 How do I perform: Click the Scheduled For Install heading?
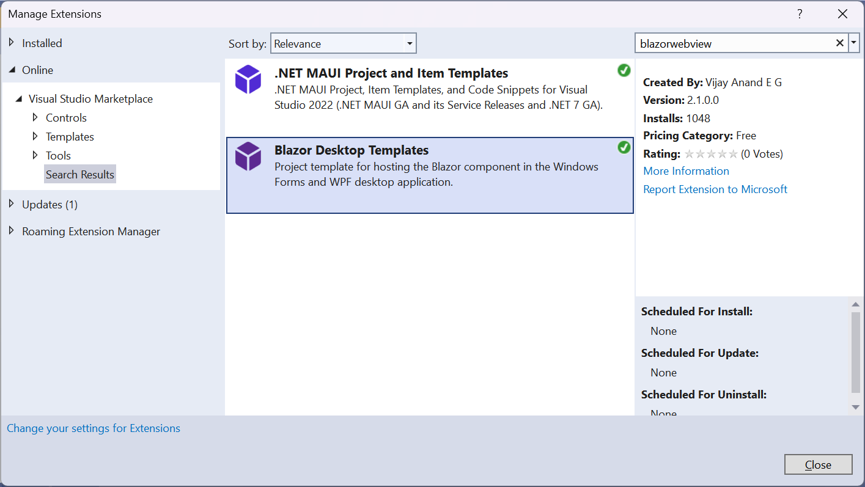click(697, 312)
